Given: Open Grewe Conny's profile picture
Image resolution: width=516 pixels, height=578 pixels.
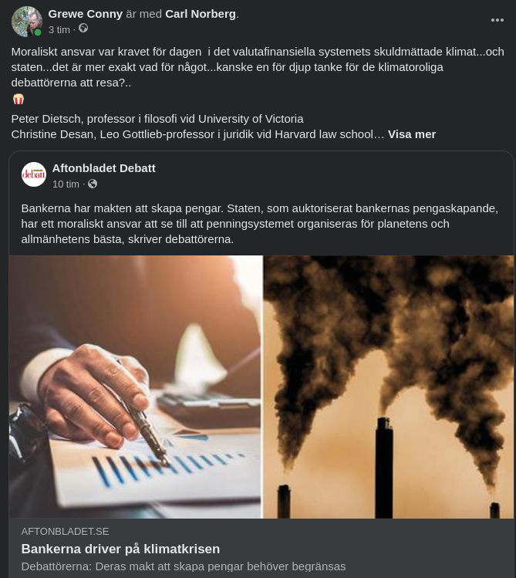Looking at the screenshot, I should [x=26, y=22].
